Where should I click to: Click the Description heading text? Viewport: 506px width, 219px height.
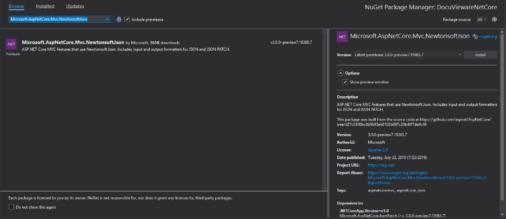348,97
